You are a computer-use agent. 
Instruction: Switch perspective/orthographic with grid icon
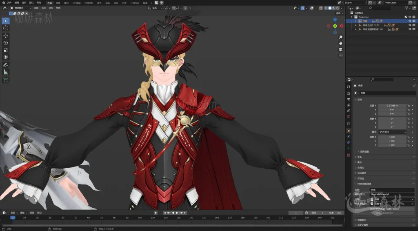coord(340,56)
